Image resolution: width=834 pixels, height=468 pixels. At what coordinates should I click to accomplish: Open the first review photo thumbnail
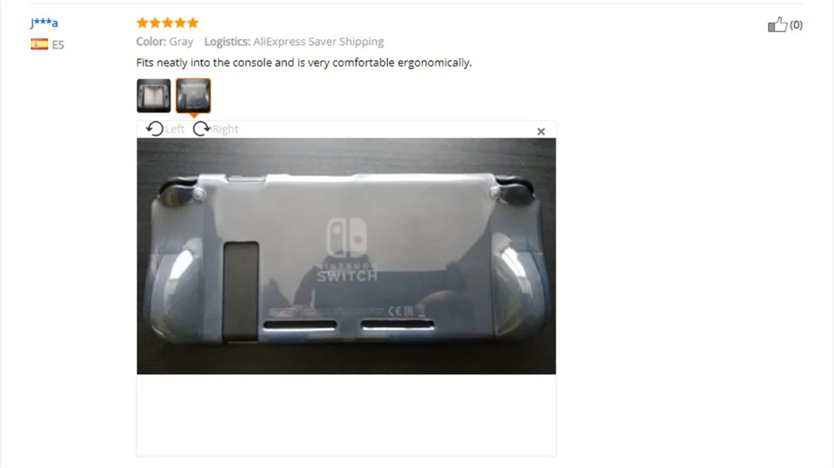(153, 96)
